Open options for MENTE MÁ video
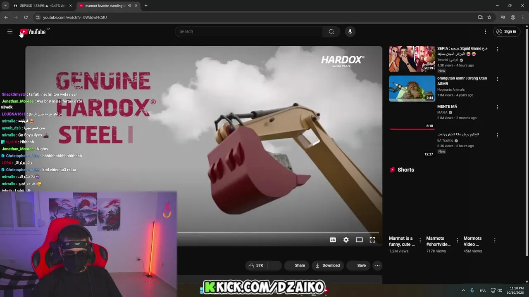 coord(498,107)
